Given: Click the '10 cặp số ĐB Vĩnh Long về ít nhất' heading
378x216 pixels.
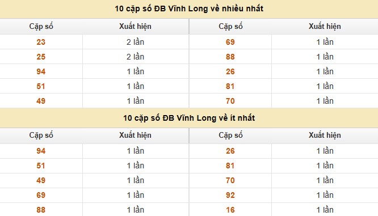Looking at the screenshot, I should pyautogui.click(x=189, y=118).
